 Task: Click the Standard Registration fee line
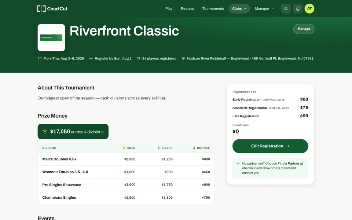pos(270,108)
